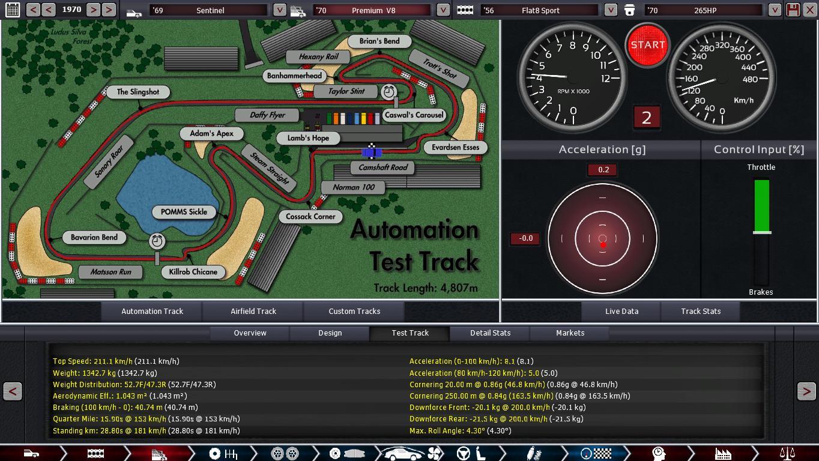Screen dimensions: 819x461
Task: Advance the year with the single right arrow
Action: [93, 10]
